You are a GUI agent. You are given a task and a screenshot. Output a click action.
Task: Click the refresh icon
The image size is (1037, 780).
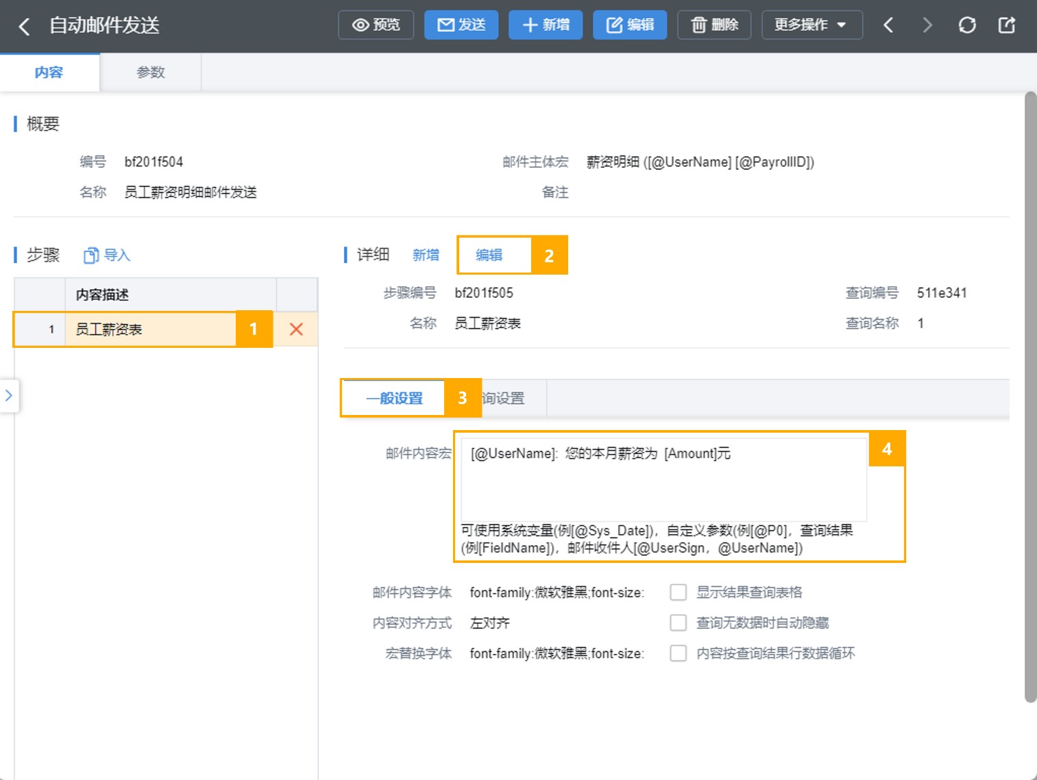[967, 25]
